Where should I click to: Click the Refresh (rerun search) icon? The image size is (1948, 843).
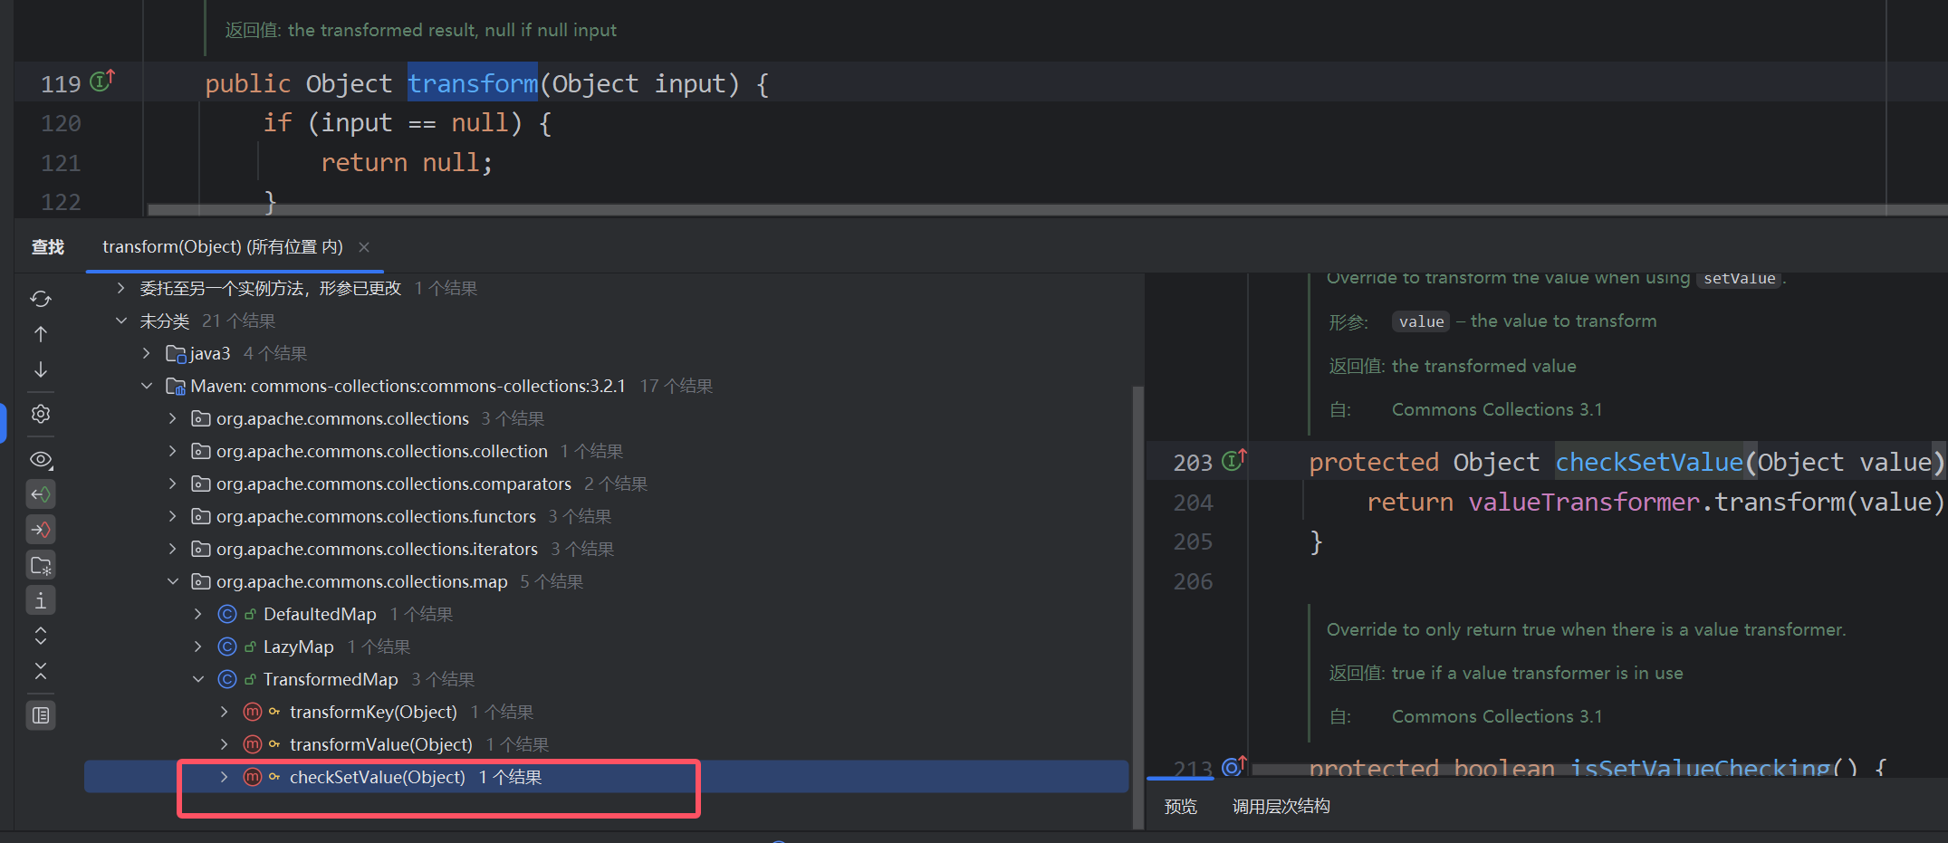pyautogui.click(x=41, y=299)
